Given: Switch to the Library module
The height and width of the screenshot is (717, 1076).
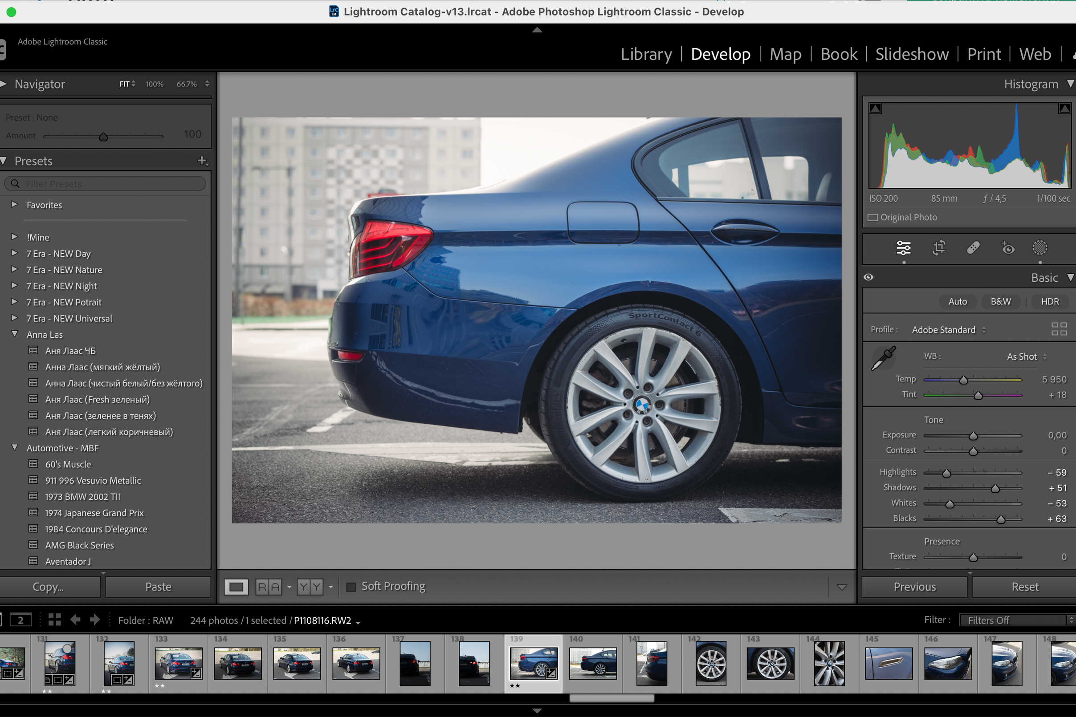Looking at the screenshot, I should 646,54.
